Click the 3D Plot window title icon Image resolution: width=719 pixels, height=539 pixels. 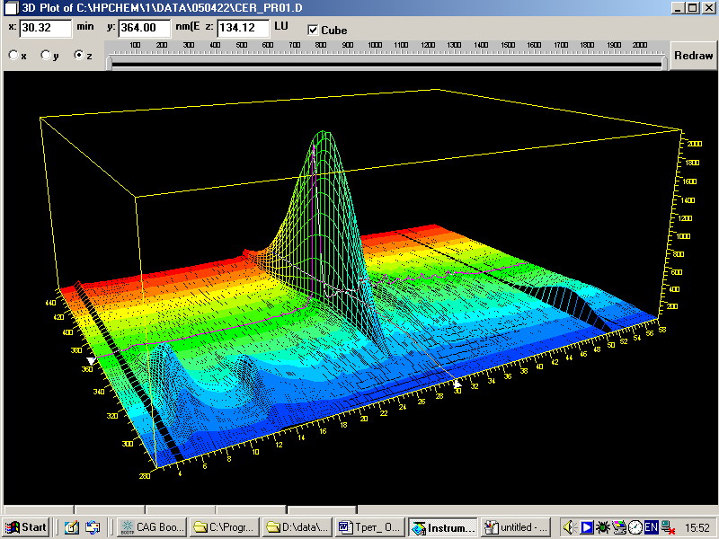point(12,8)
